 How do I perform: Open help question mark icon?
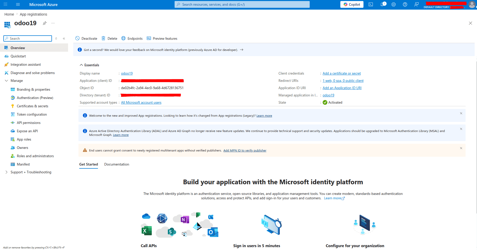coord(405,4)
